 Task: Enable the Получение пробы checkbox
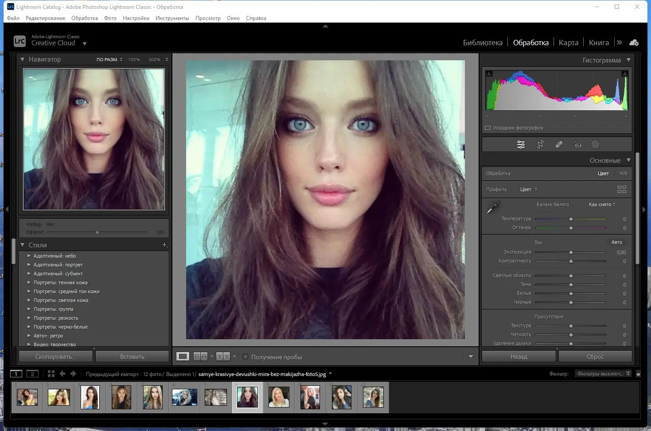click(x=246, y=357)
